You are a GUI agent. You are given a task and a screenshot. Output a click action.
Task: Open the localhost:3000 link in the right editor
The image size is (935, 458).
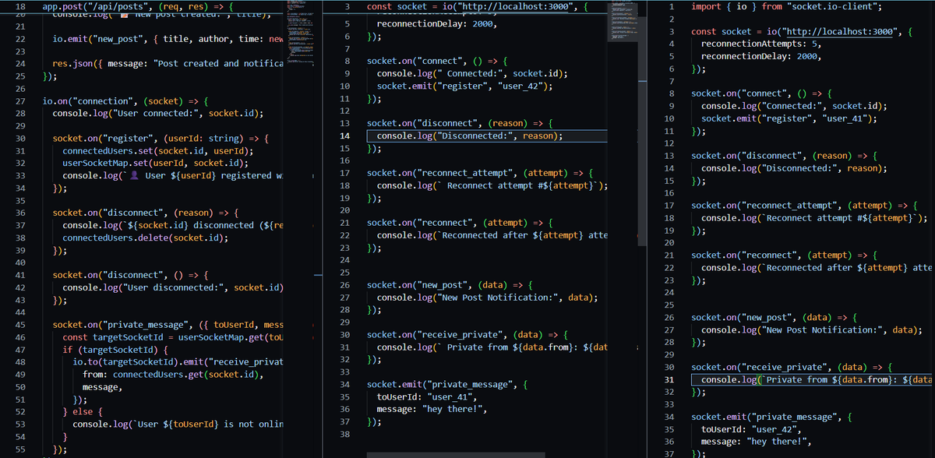point(839,31)
